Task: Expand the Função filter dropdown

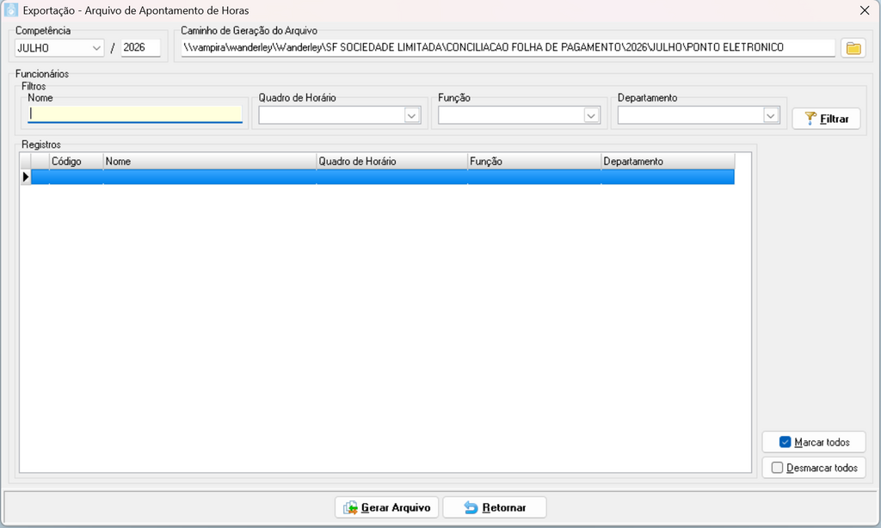Action: point(591,116)
